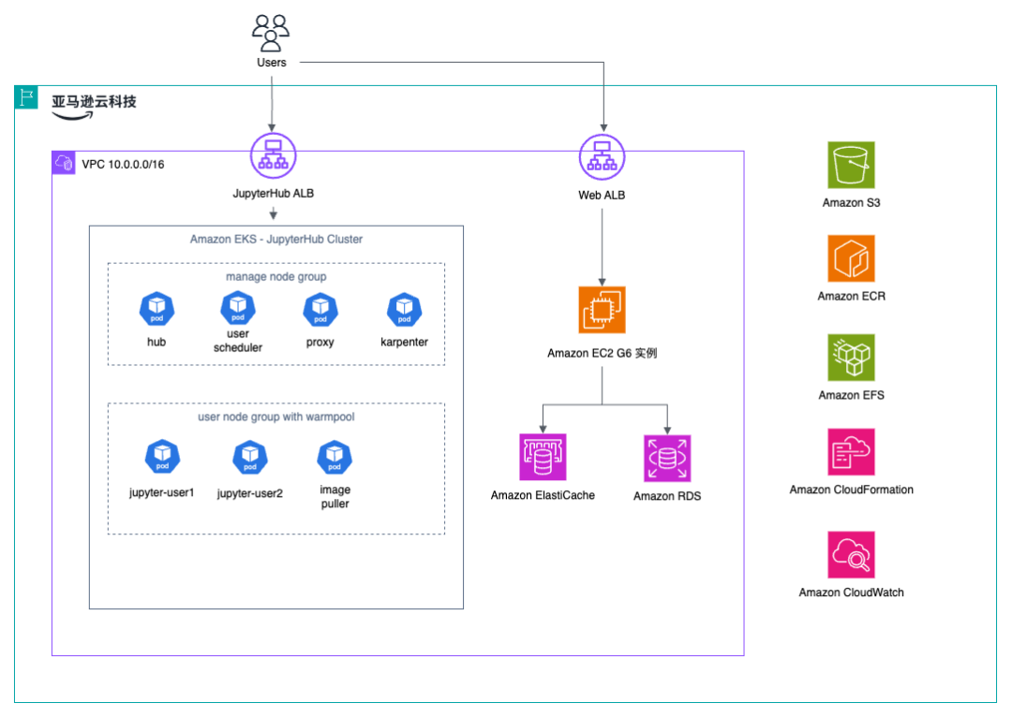Select the 'Amazon CloudFormation' label
1012x717 pixels.
[851, 490]
